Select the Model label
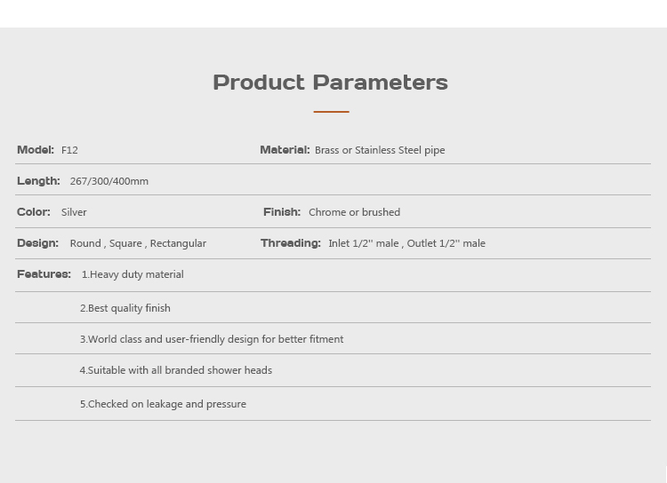This screenshot has width=667, height=483. coord(36,150)
